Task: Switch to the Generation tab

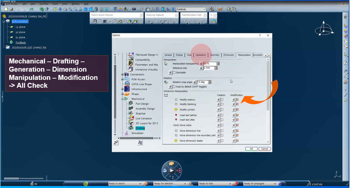Action: 201,55
